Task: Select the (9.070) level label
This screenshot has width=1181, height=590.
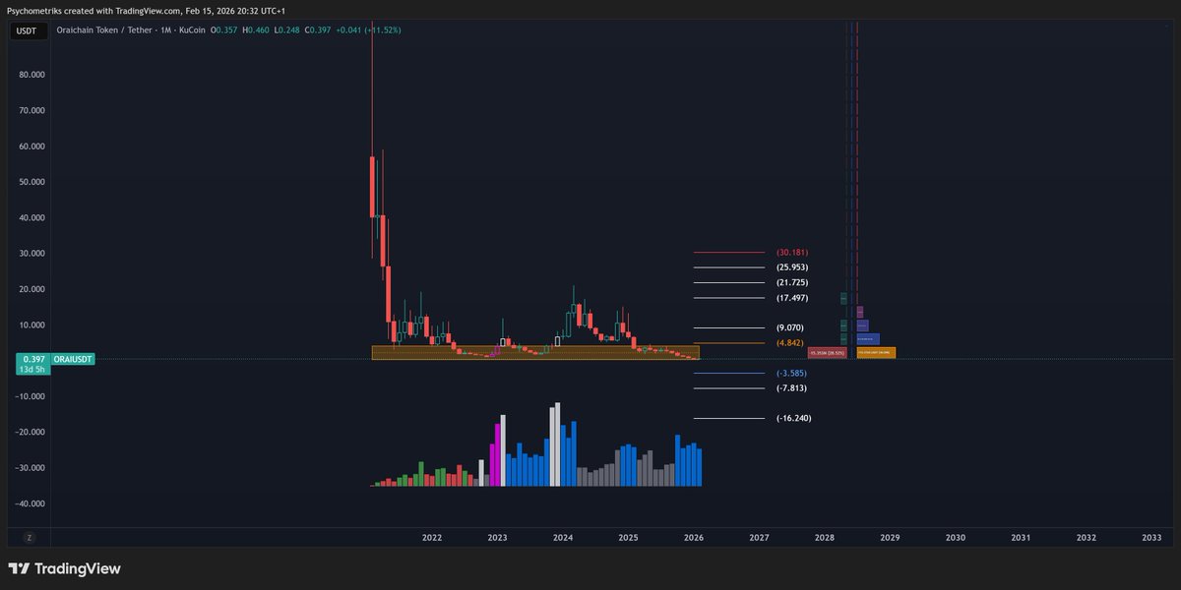Action: tap(790, 327)
